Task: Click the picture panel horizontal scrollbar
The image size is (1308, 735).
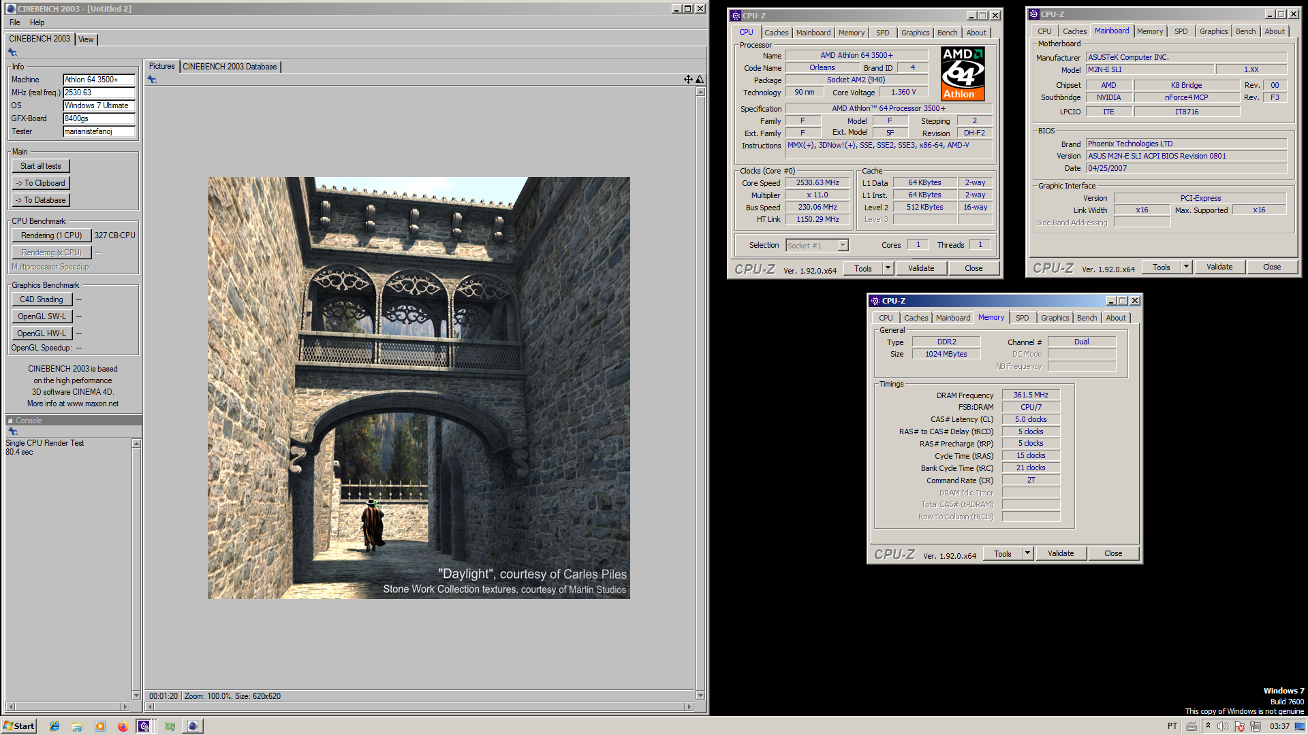Action: pyautogui.click(x=420, y=707)
